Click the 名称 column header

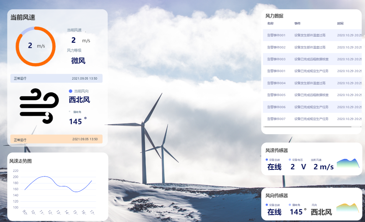270,23
